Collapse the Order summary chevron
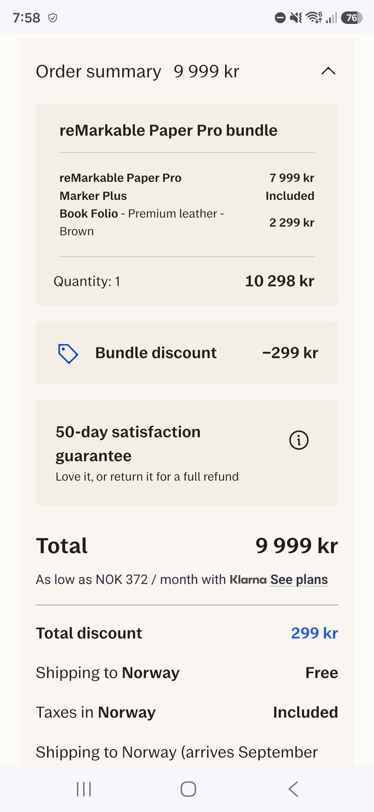374x812 pixels. click(328, 71)
